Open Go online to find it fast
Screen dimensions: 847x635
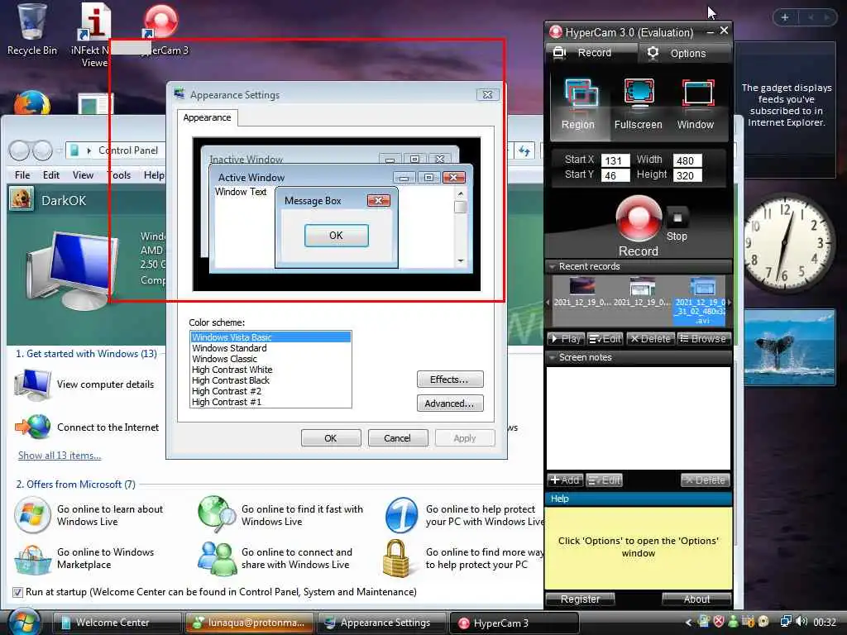click(281, 515)
